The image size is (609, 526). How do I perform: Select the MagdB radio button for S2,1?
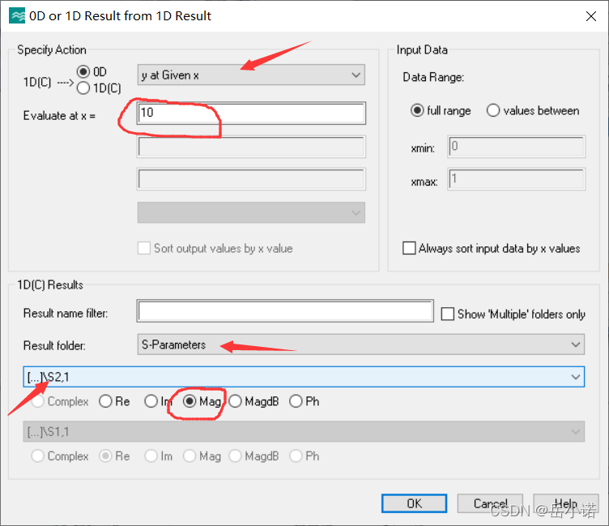[236, 401]
